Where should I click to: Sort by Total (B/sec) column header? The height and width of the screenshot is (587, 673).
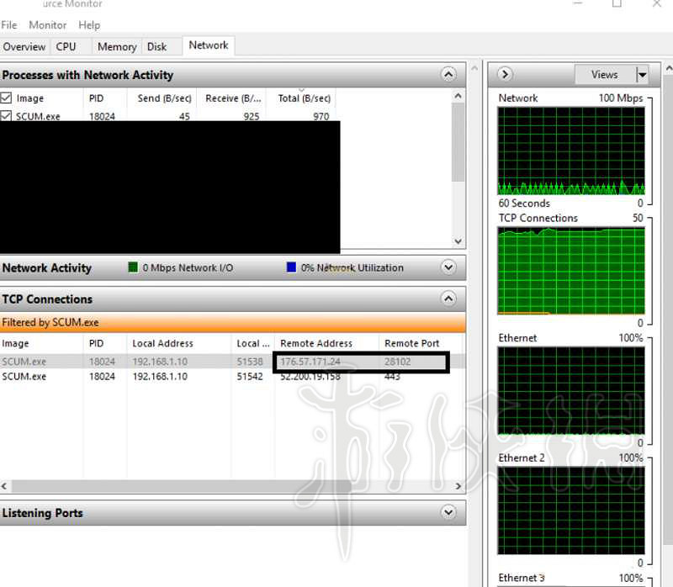[303, 98]
